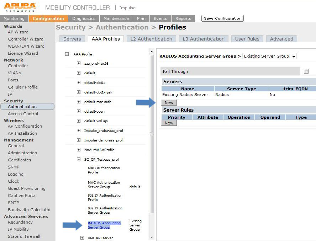Click the Priority column header
The image size is (316, 241).
tap(177, 117)
